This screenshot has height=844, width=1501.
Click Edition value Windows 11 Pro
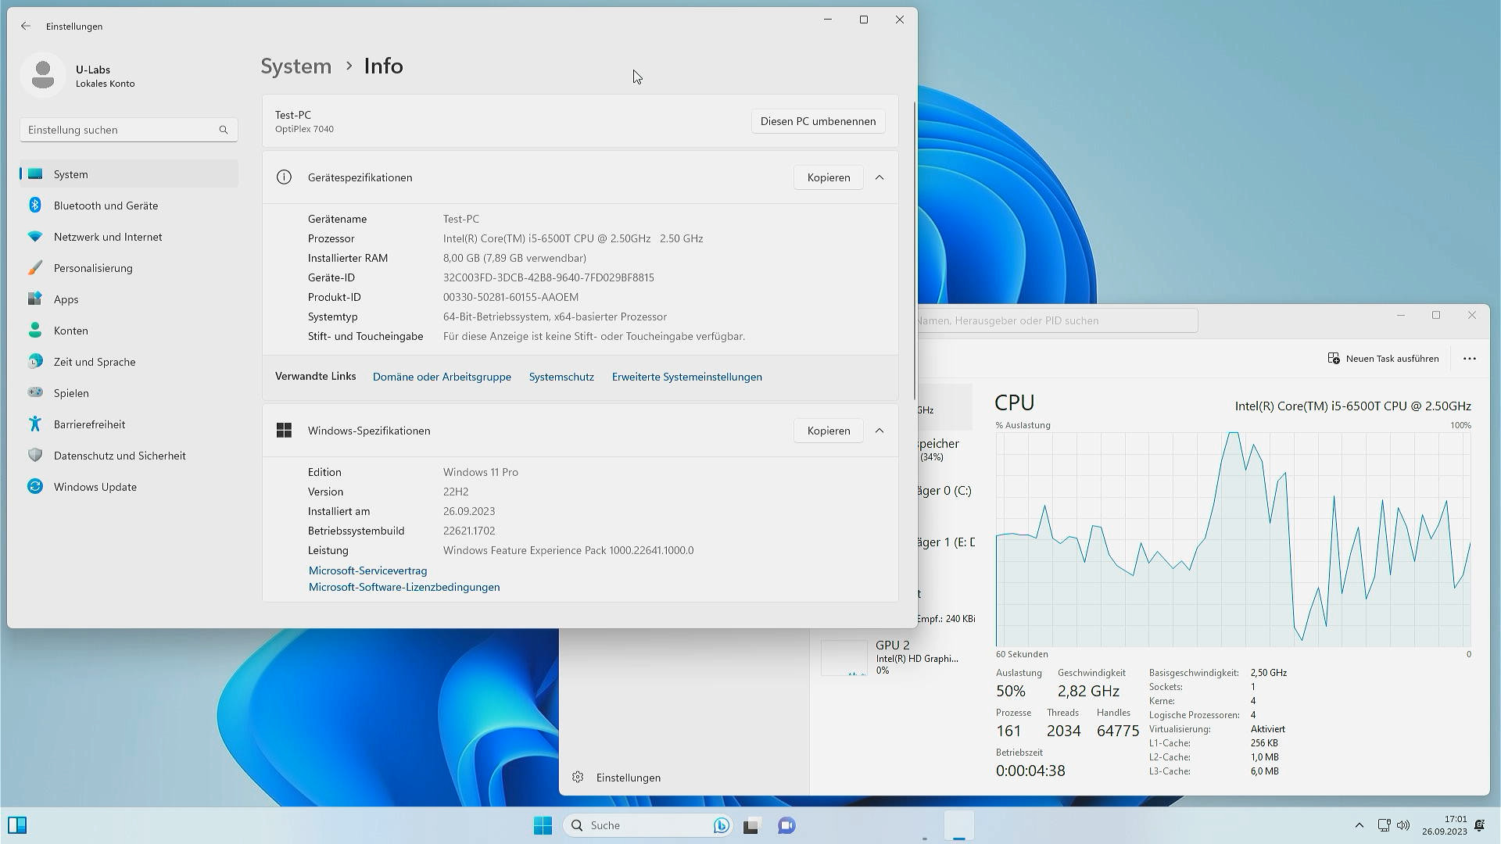click(481, 472)
